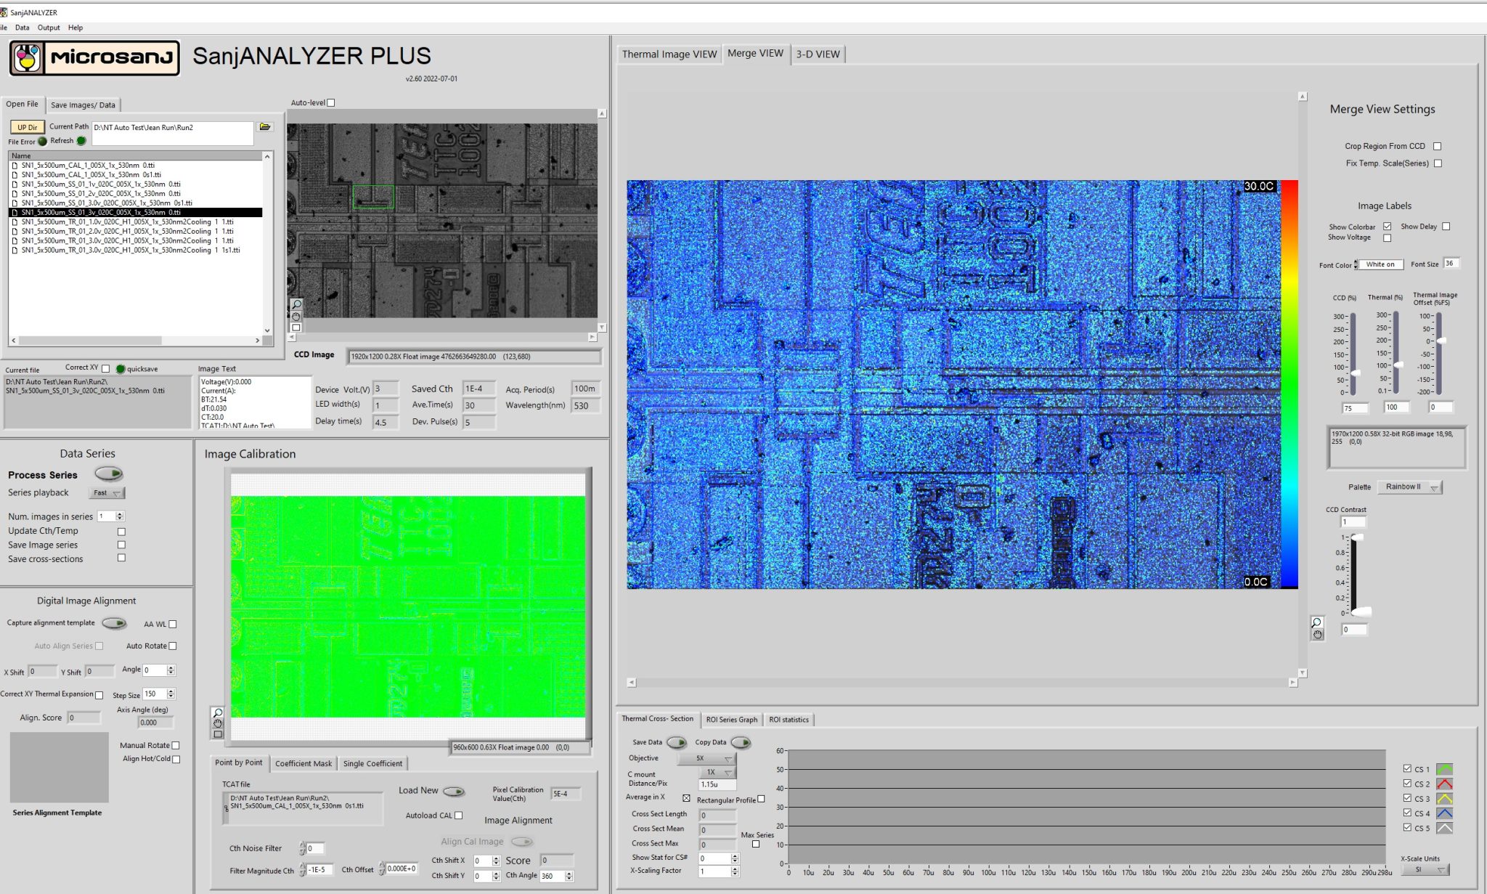Select the zoom magnifier tool on CCD image
This screenshot has height=894, width=1487.
(x=296, y=304)
